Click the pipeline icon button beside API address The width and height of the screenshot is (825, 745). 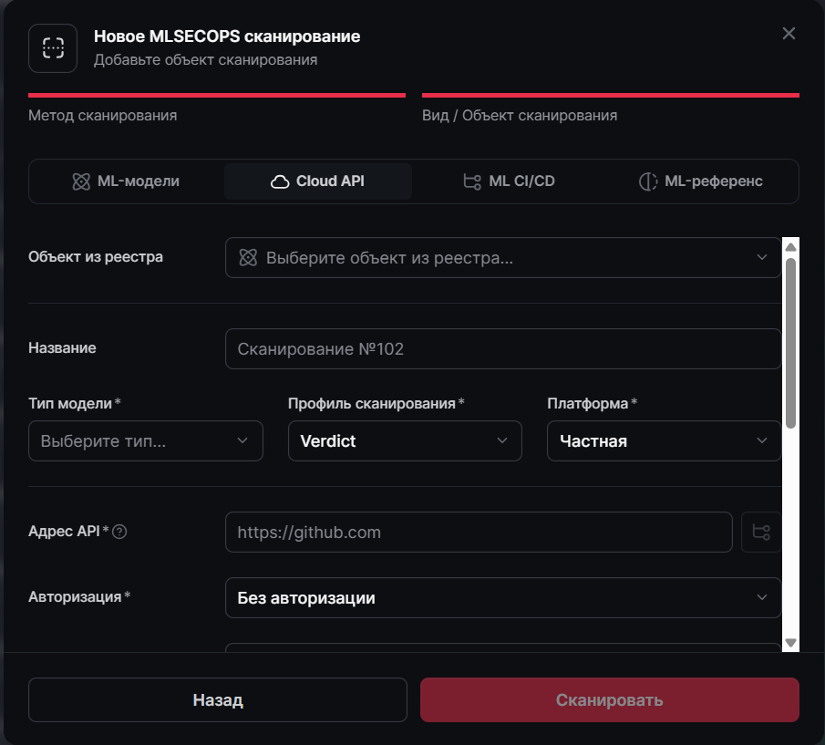pos(761,532)
